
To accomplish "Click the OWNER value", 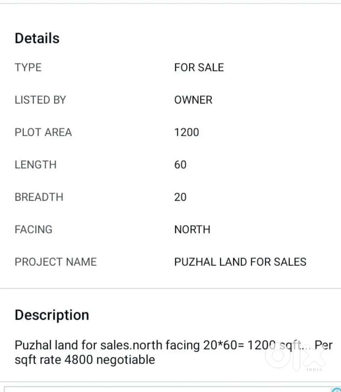I will pyautogui.click(x=193, y=100).
